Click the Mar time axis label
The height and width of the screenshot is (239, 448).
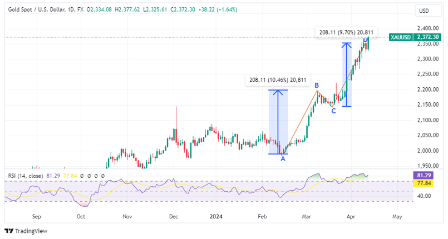307,216
